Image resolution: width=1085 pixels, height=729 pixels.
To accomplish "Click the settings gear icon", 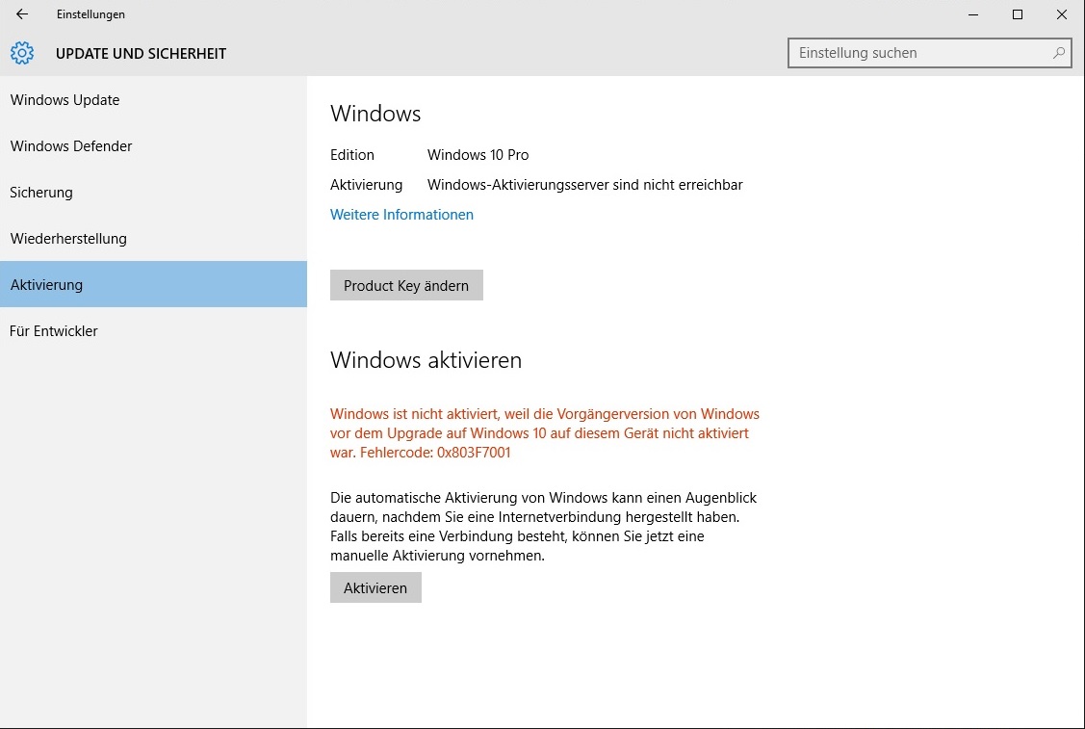I will point(22,53).
